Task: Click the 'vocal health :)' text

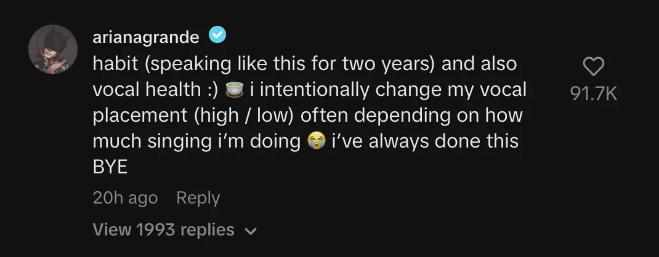Action: [154, 90]
